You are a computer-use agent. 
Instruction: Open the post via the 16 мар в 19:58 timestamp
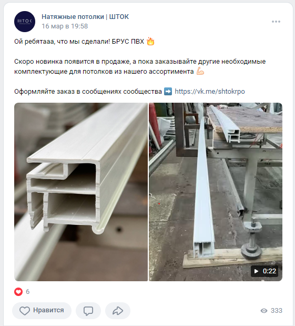65,26
